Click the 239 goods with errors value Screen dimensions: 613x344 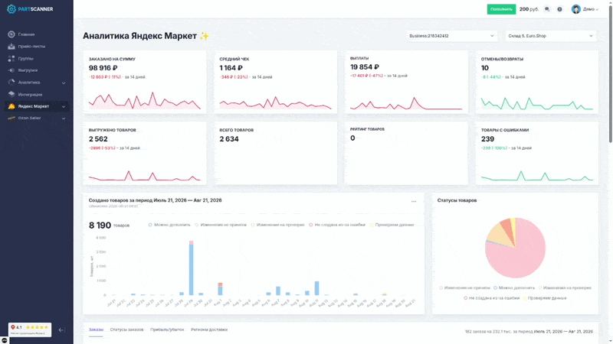487,139
